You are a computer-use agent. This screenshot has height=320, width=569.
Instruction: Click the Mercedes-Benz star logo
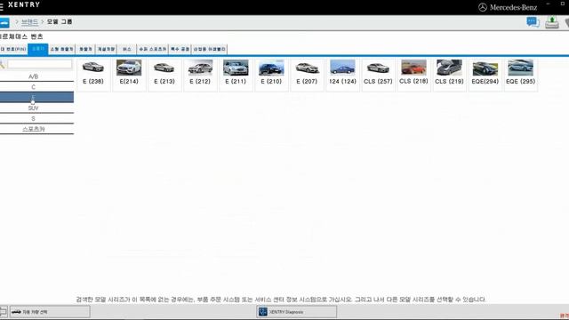(x=483, y=7)
